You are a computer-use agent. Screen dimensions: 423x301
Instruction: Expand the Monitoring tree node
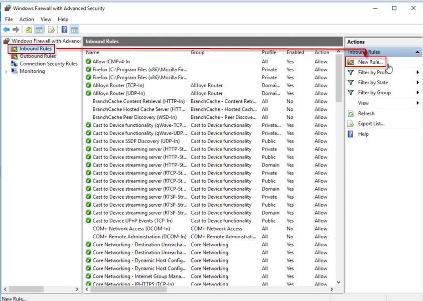tap(6, 72)
